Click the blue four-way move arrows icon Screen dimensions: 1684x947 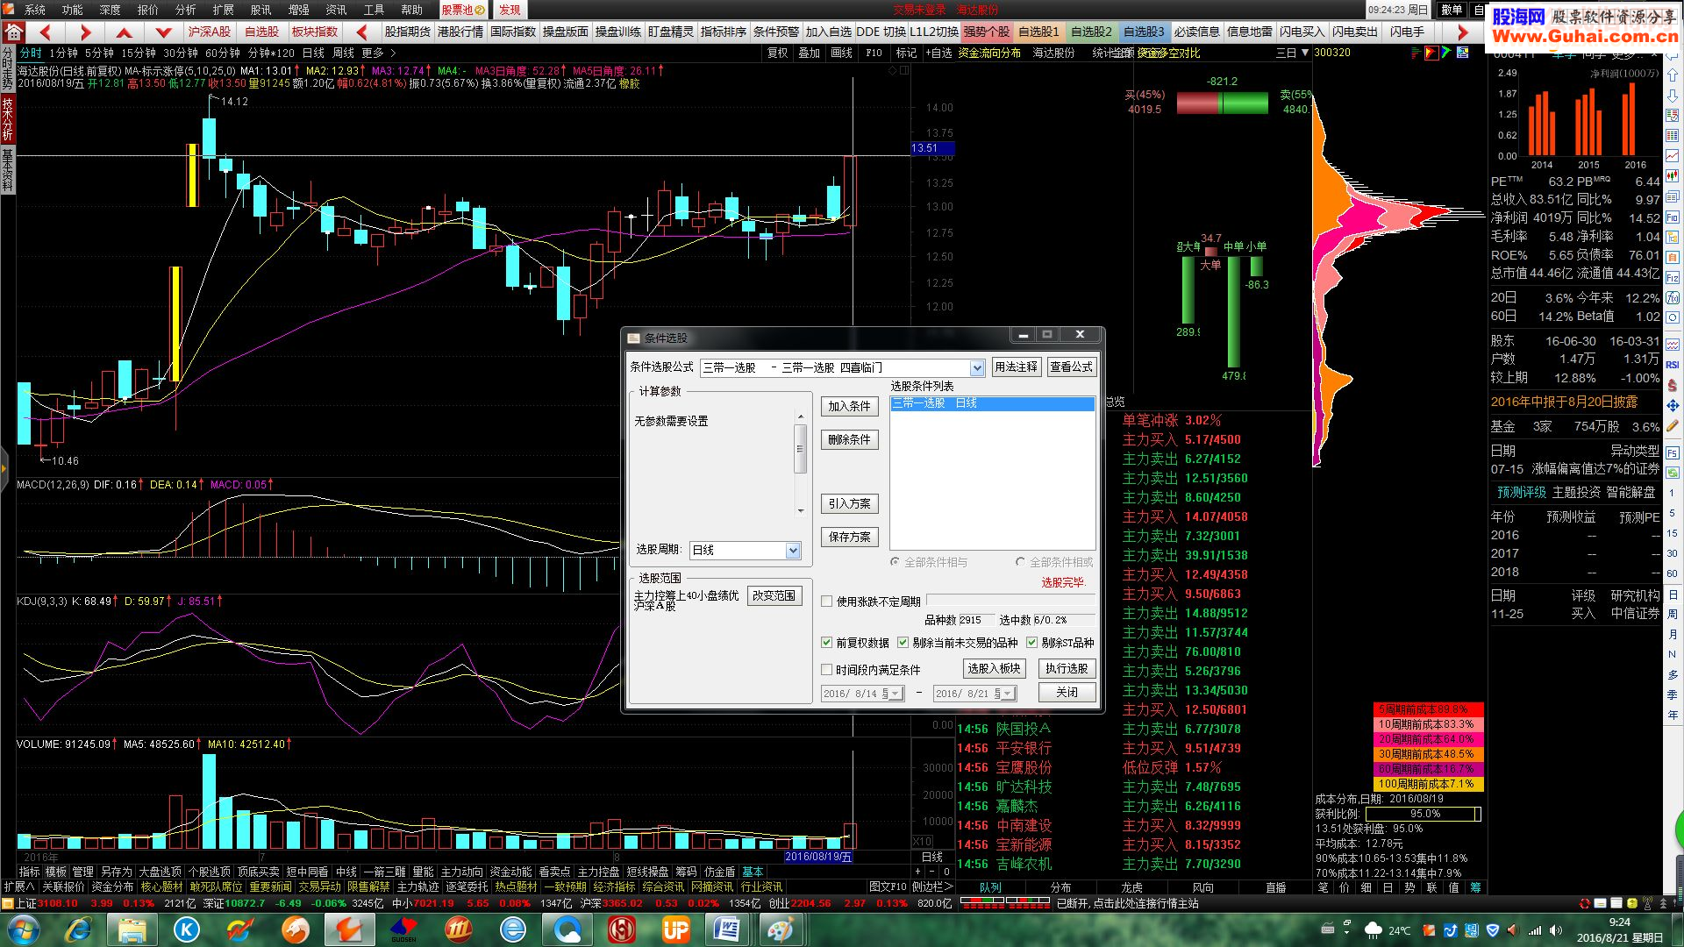pyautogui.click(x=1673, y=405)
